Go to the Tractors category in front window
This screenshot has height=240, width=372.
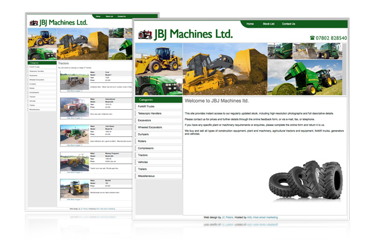pyautogui.click(x=159, y=155)
